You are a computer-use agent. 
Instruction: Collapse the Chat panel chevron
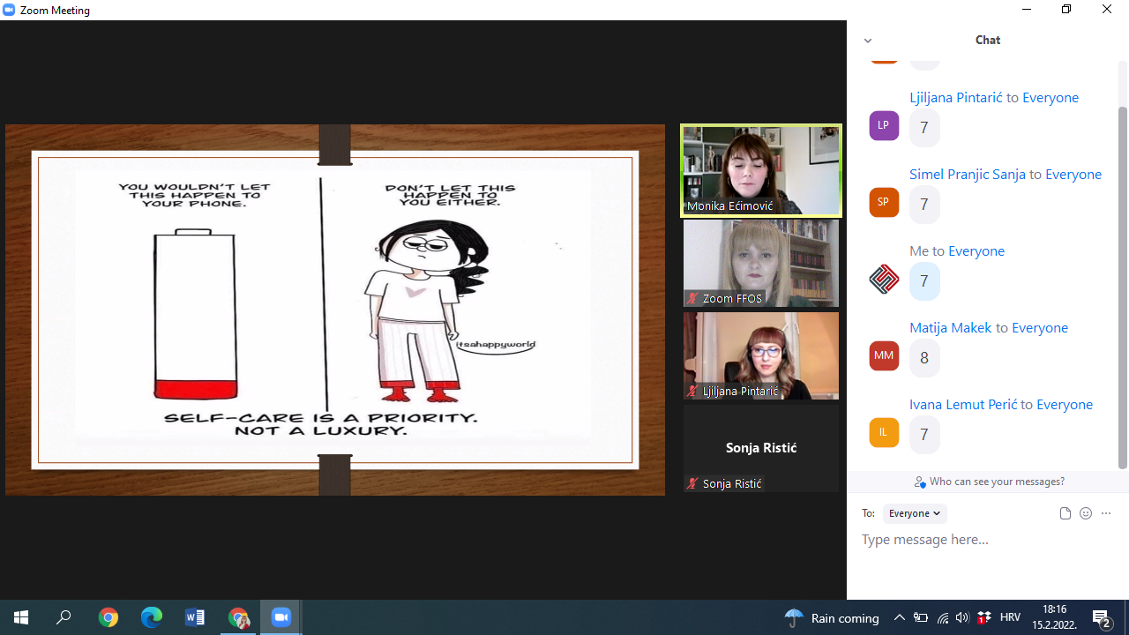coord(868,41)
